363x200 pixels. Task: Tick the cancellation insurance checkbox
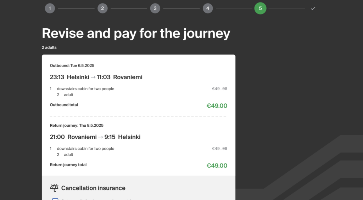(55, 199)
